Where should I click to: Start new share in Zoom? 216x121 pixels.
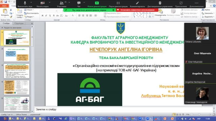pyautogui.click(x=97, y=4)
